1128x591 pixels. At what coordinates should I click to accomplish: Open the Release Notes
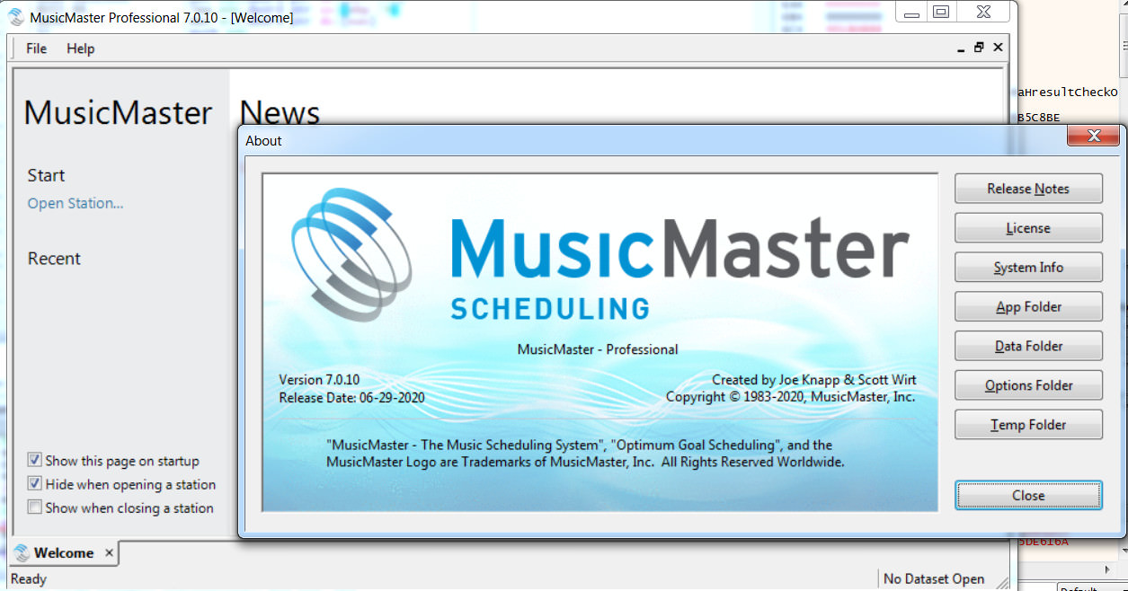[1028, 189]
